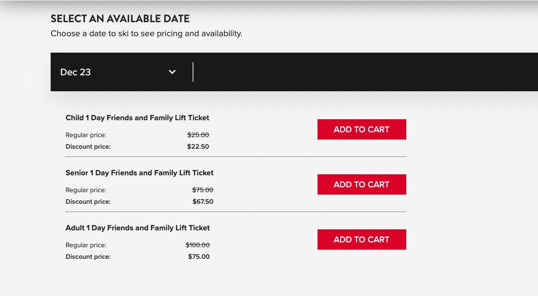Add the Child 1 Day ticket to cart
This screenshot has width=538, height=296.
click(x=361, y=129)
